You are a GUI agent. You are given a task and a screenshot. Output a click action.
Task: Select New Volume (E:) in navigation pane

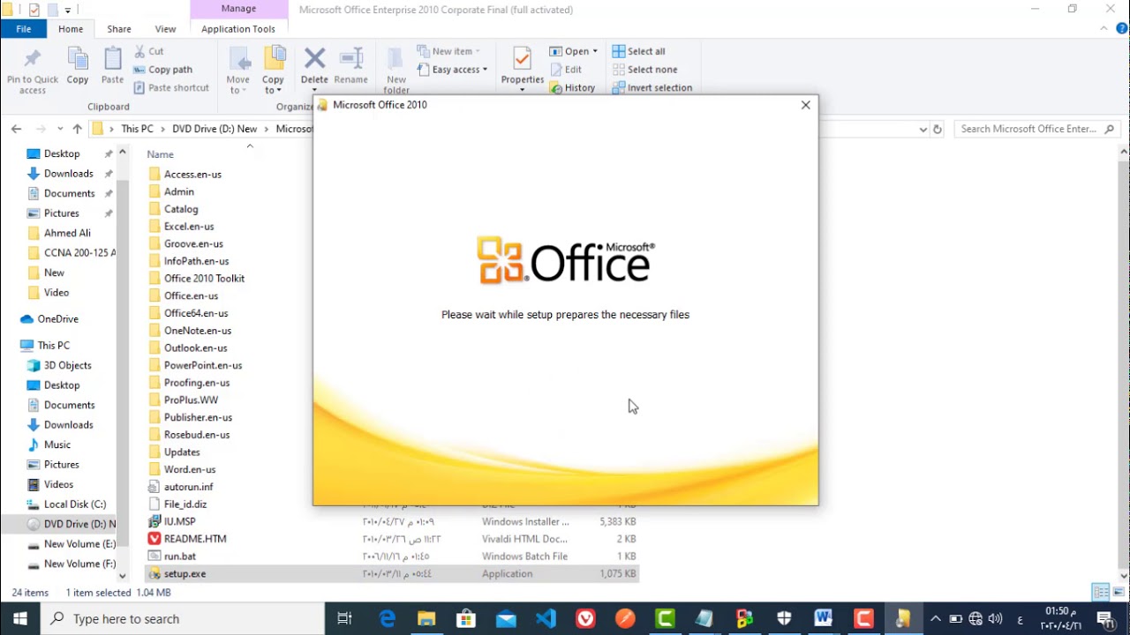(x=79, y=544)
